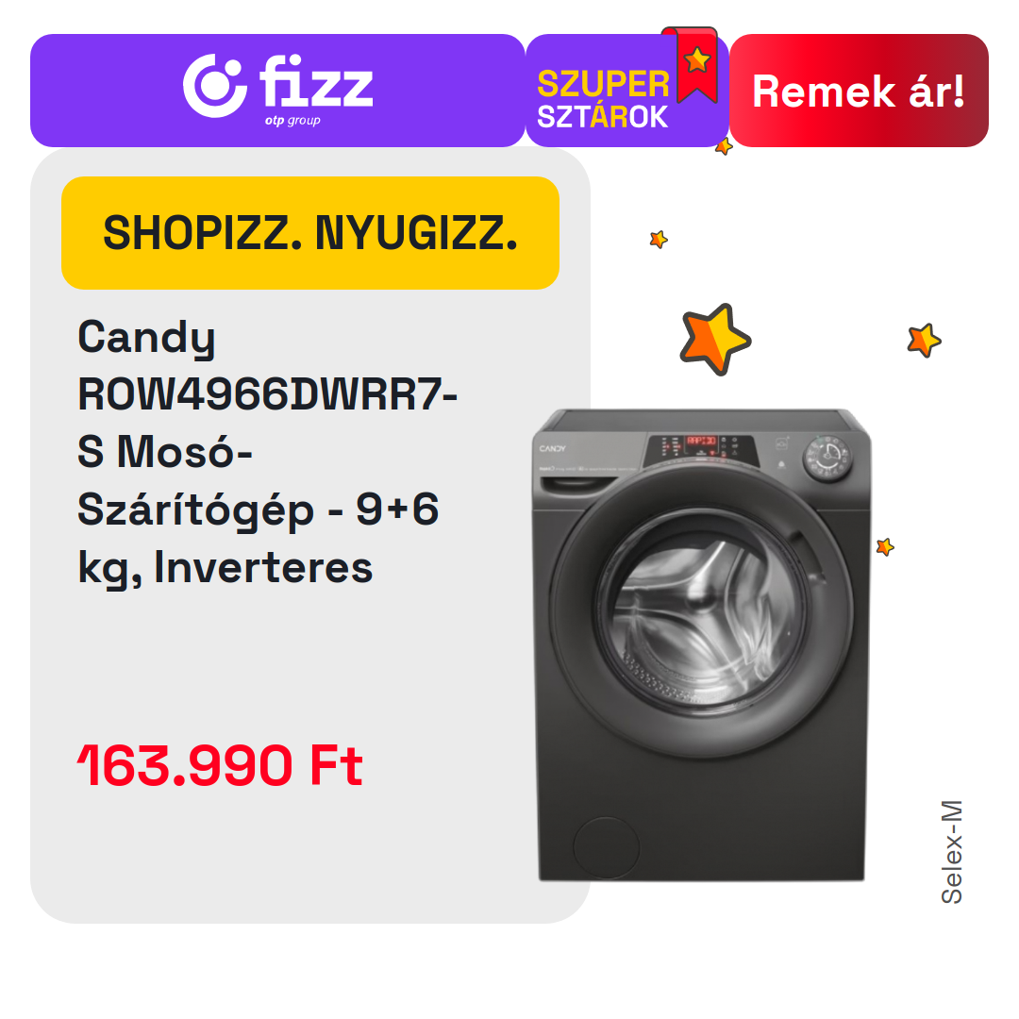
Task: Click the Candy logo on the washer
Action: (552, 448)
